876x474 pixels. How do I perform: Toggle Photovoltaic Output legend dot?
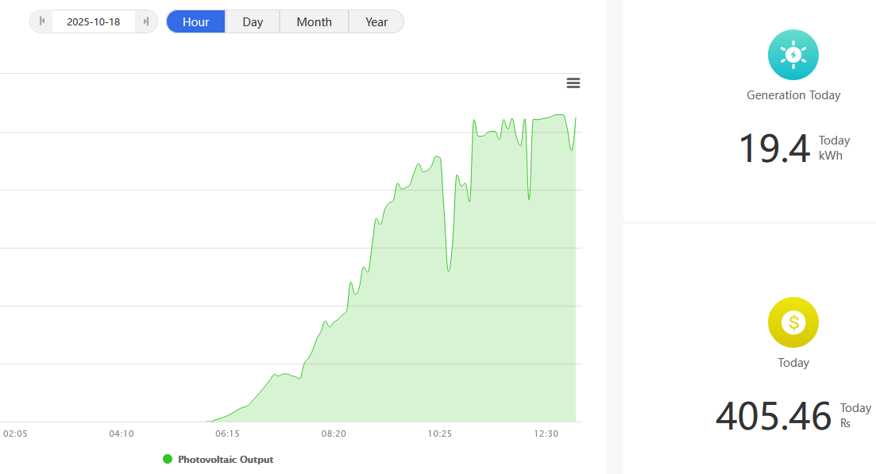tap(167, 459)
